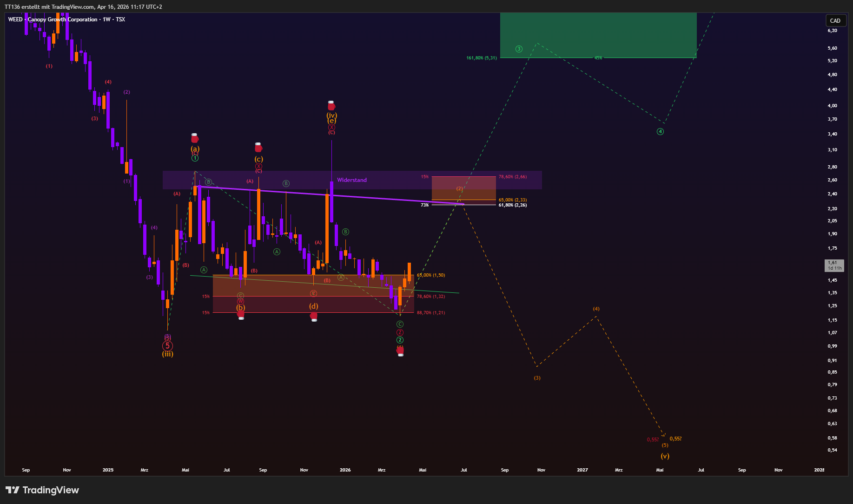
Task: Click the 2027 label on time axis
Action: coord(582,470)
